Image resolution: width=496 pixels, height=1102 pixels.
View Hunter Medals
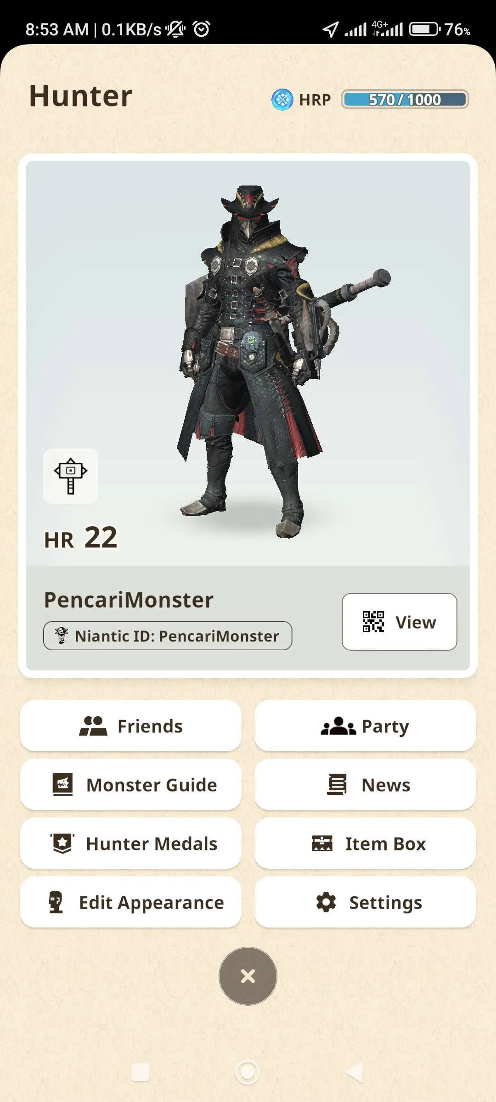coord(131,843)
